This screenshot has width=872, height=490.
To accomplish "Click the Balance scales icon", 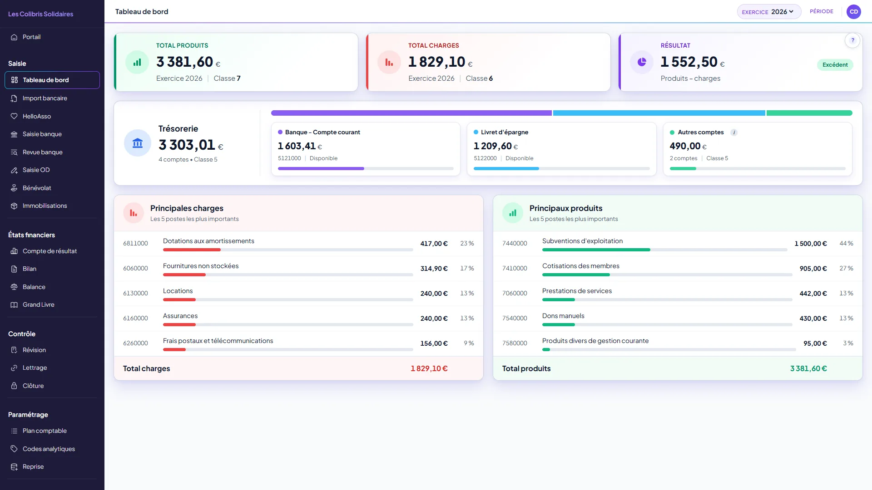I will coord(14,287).
